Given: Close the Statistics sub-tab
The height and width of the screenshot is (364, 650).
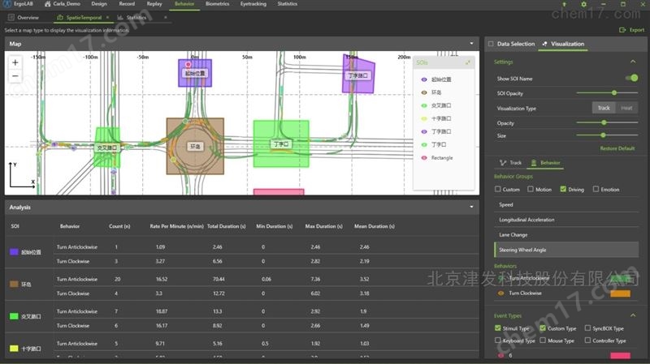Looking at the screenshot, I should point(166,17).
